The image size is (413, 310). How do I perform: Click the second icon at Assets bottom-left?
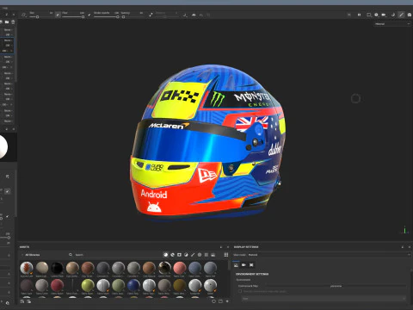(x=29, y=301)
